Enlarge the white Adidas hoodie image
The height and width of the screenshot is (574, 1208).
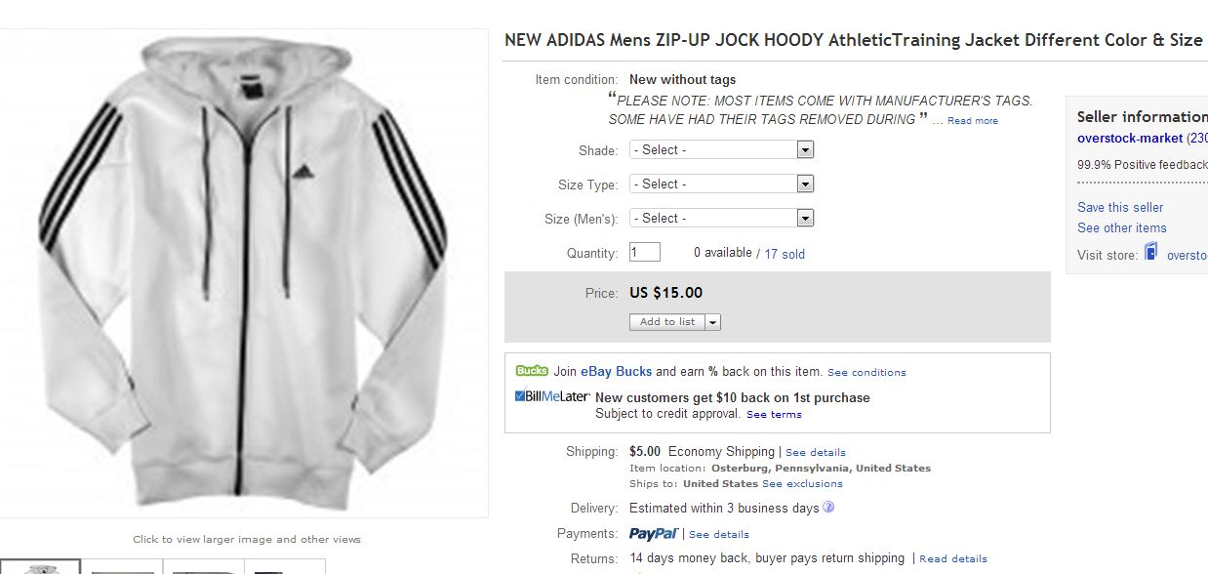(244, 273)
